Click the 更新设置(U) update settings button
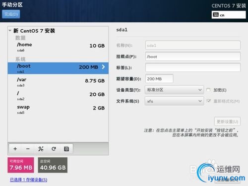Viewport: 248px width, 186px height. [227, 122]
